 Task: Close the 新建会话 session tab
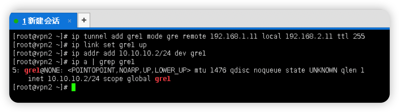point(70,21)
